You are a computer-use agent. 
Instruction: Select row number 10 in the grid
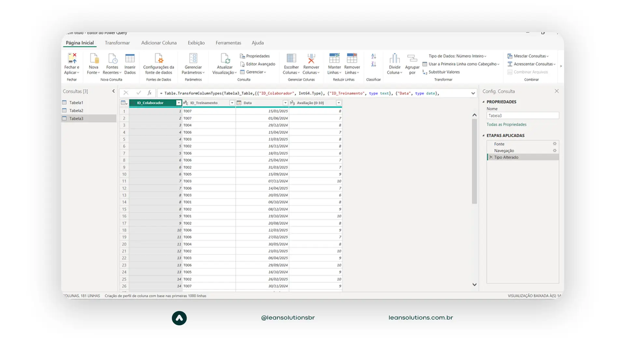[124, 174]
